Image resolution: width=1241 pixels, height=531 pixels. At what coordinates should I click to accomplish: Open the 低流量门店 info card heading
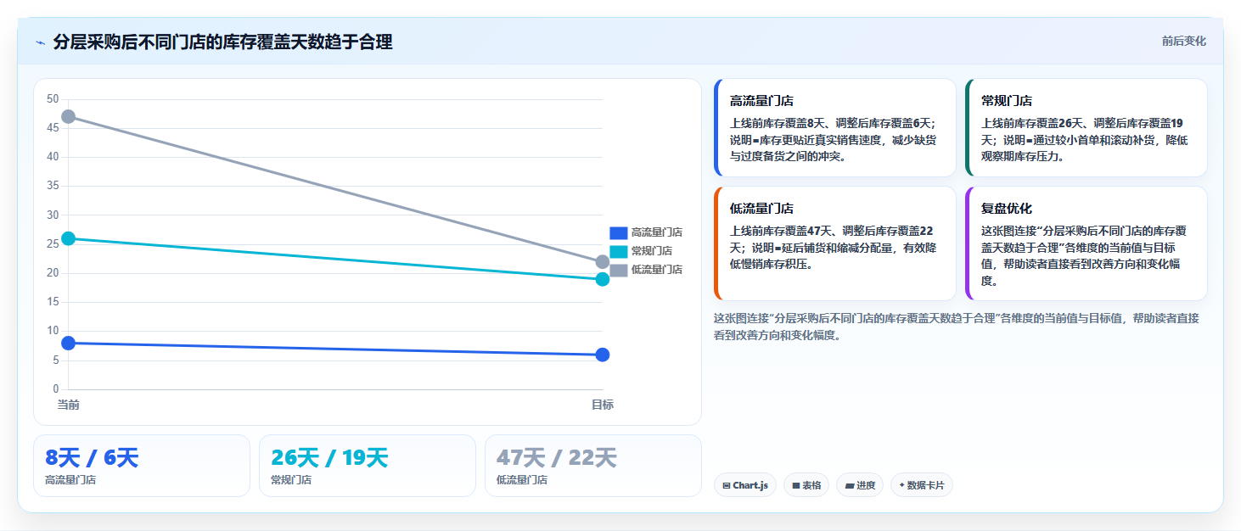[761, 208]
